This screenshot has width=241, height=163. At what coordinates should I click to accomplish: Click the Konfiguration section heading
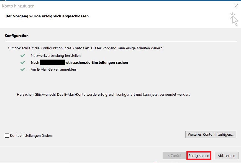[17, 36]
